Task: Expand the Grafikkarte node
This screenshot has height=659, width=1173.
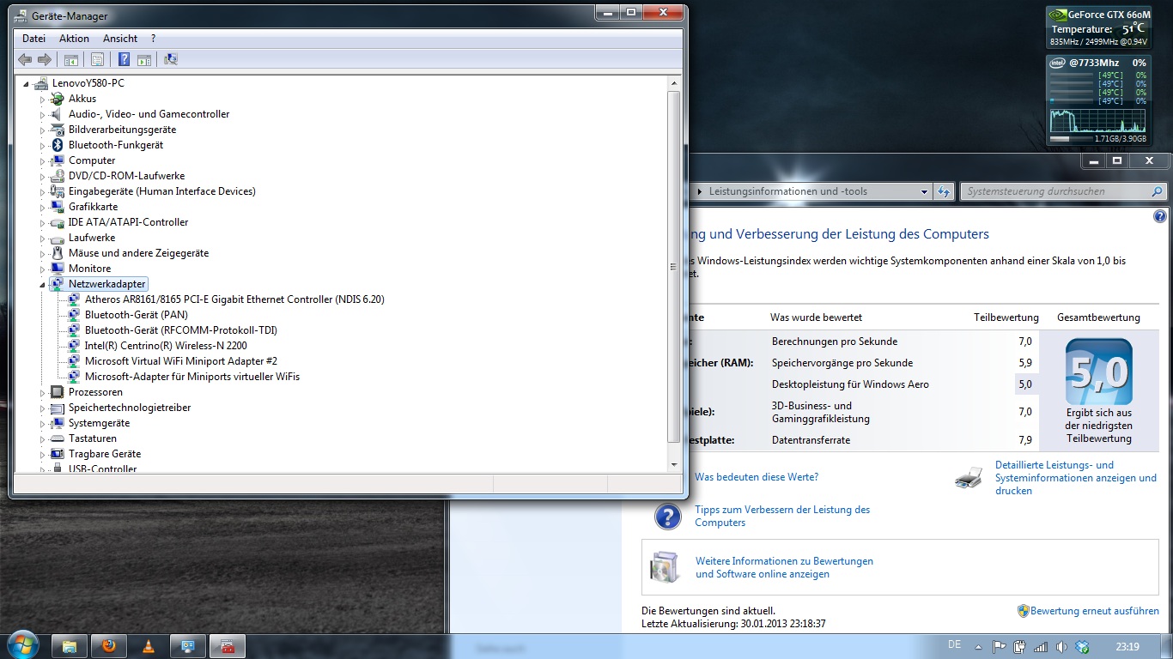Action: [42, 208]
